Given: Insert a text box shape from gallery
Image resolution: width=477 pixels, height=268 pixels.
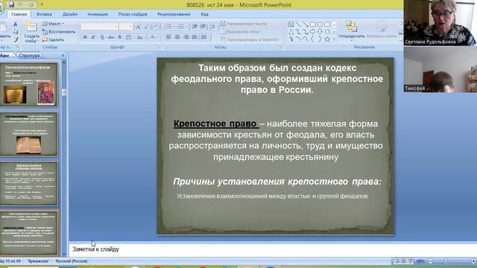Looking at the screenshot, I should 291,25.
